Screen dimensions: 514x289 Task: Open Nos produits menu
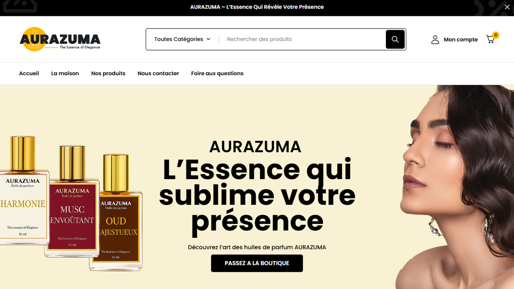108,73
